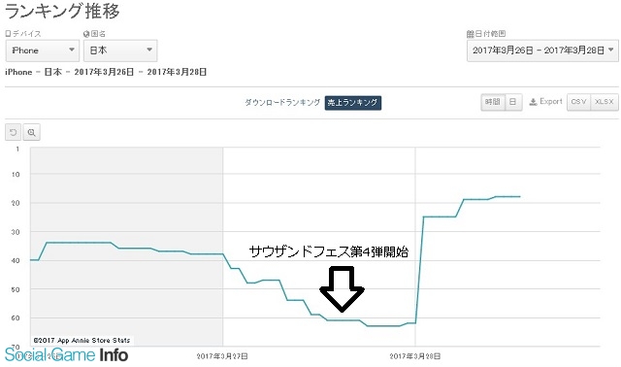Click the XLSX export button

(x=605, y=102)
